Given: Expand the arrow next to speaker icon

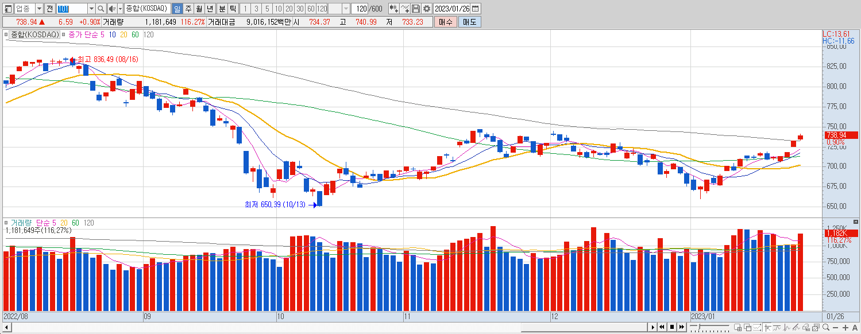Looking at the screenshot, I should coord(120,9).
